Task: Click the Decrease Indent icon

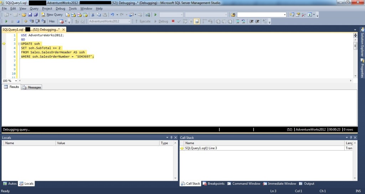Action: coord(251,21)
